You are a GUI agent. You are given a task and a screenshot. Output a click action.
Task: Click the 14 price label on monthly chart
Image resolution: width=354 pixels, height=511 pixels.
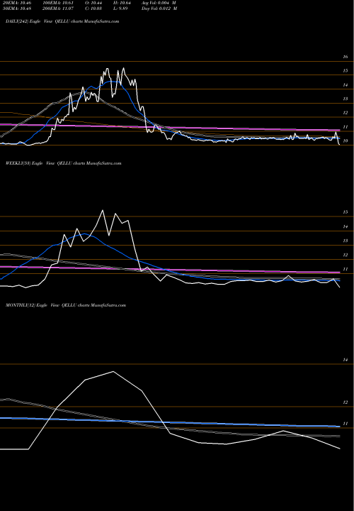pyautogui.click(x=346, y=360)
